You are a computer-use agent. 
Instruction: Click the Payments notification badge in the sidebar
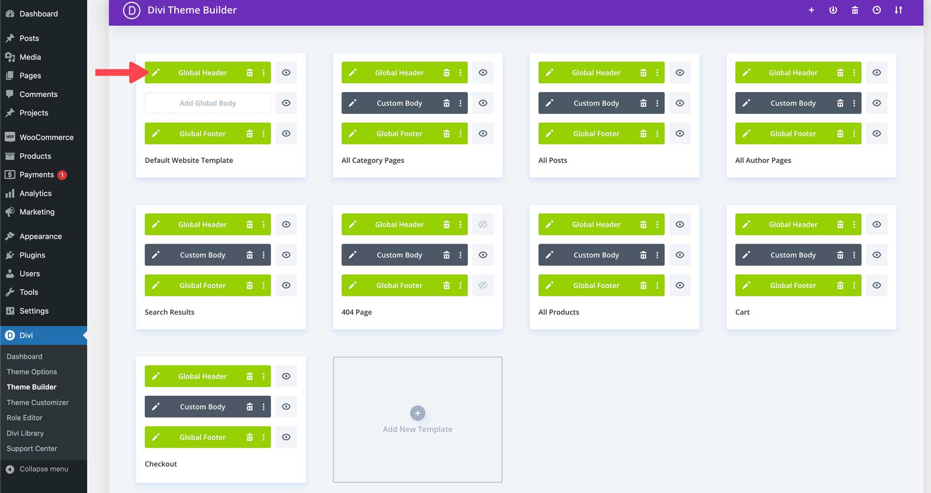point(62,175)
